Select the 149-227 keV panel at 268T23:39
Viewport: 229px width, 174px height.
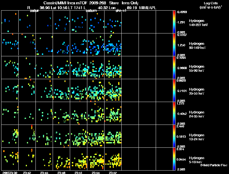(x=10, y=22)
